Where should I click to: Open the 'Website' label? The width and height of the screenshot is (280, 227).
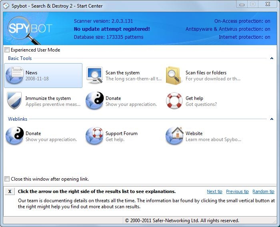194,133
